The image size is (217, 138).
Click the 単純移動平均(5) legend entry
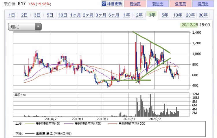pyautogui.click(x=43, y=124)
